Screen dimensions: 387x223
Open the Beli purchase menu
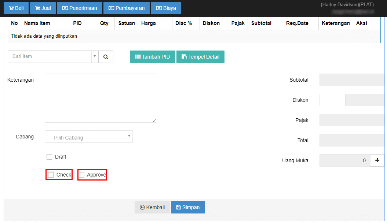[x=16, y=8]
